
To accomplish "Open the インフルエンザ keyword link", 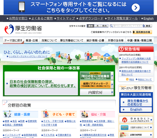I will tap(12, 135).
